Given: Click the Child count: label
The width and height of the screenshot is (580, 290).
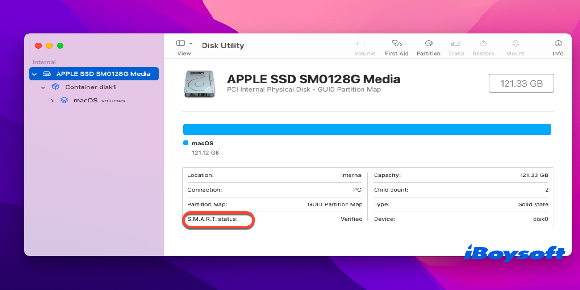Looking at the screenshot, I should point(391,190).
